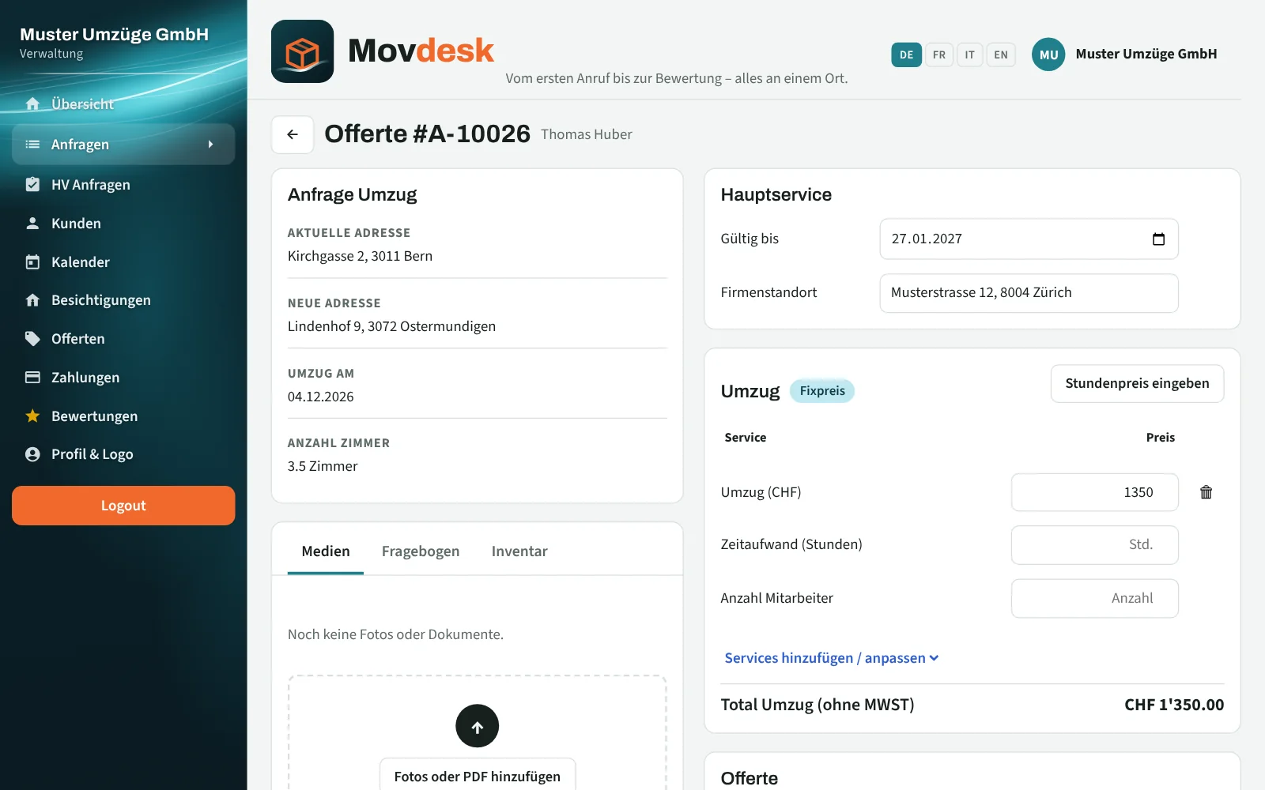The height and width of the screenshot is (790, 1265).
Task: Click the MU user avatar
Action: 1048,55
